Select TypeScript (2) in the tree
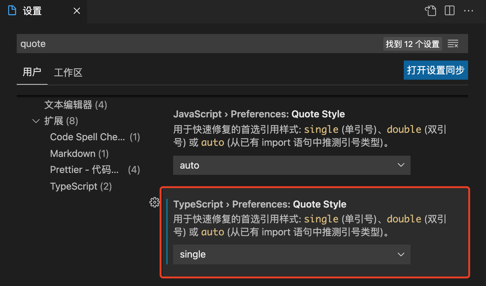 [81, 186]
